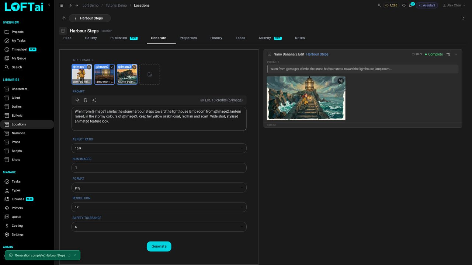Viewport: 472px width, 265px height.
Task: Click the Num Images input field
Action: [159, 168]
